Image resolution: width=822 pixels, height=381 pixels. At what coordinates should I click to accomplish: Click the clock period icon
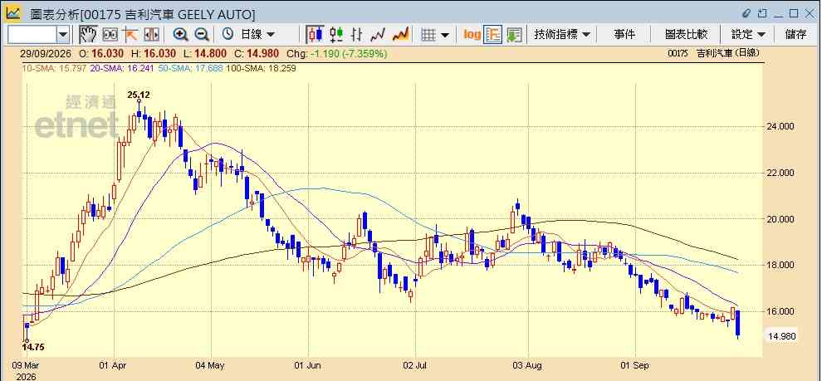click(x=228, y=35)
